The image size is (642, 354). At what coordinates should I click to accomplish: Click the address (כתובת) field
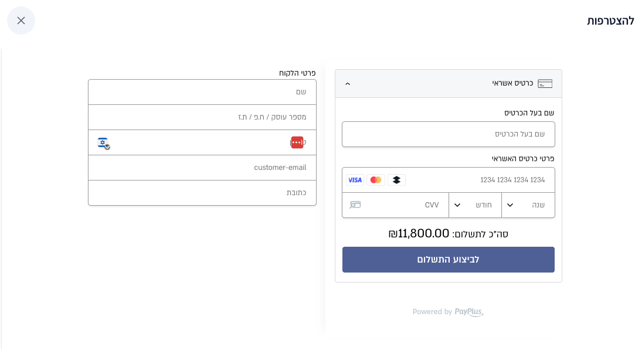(x=202, y=193)
